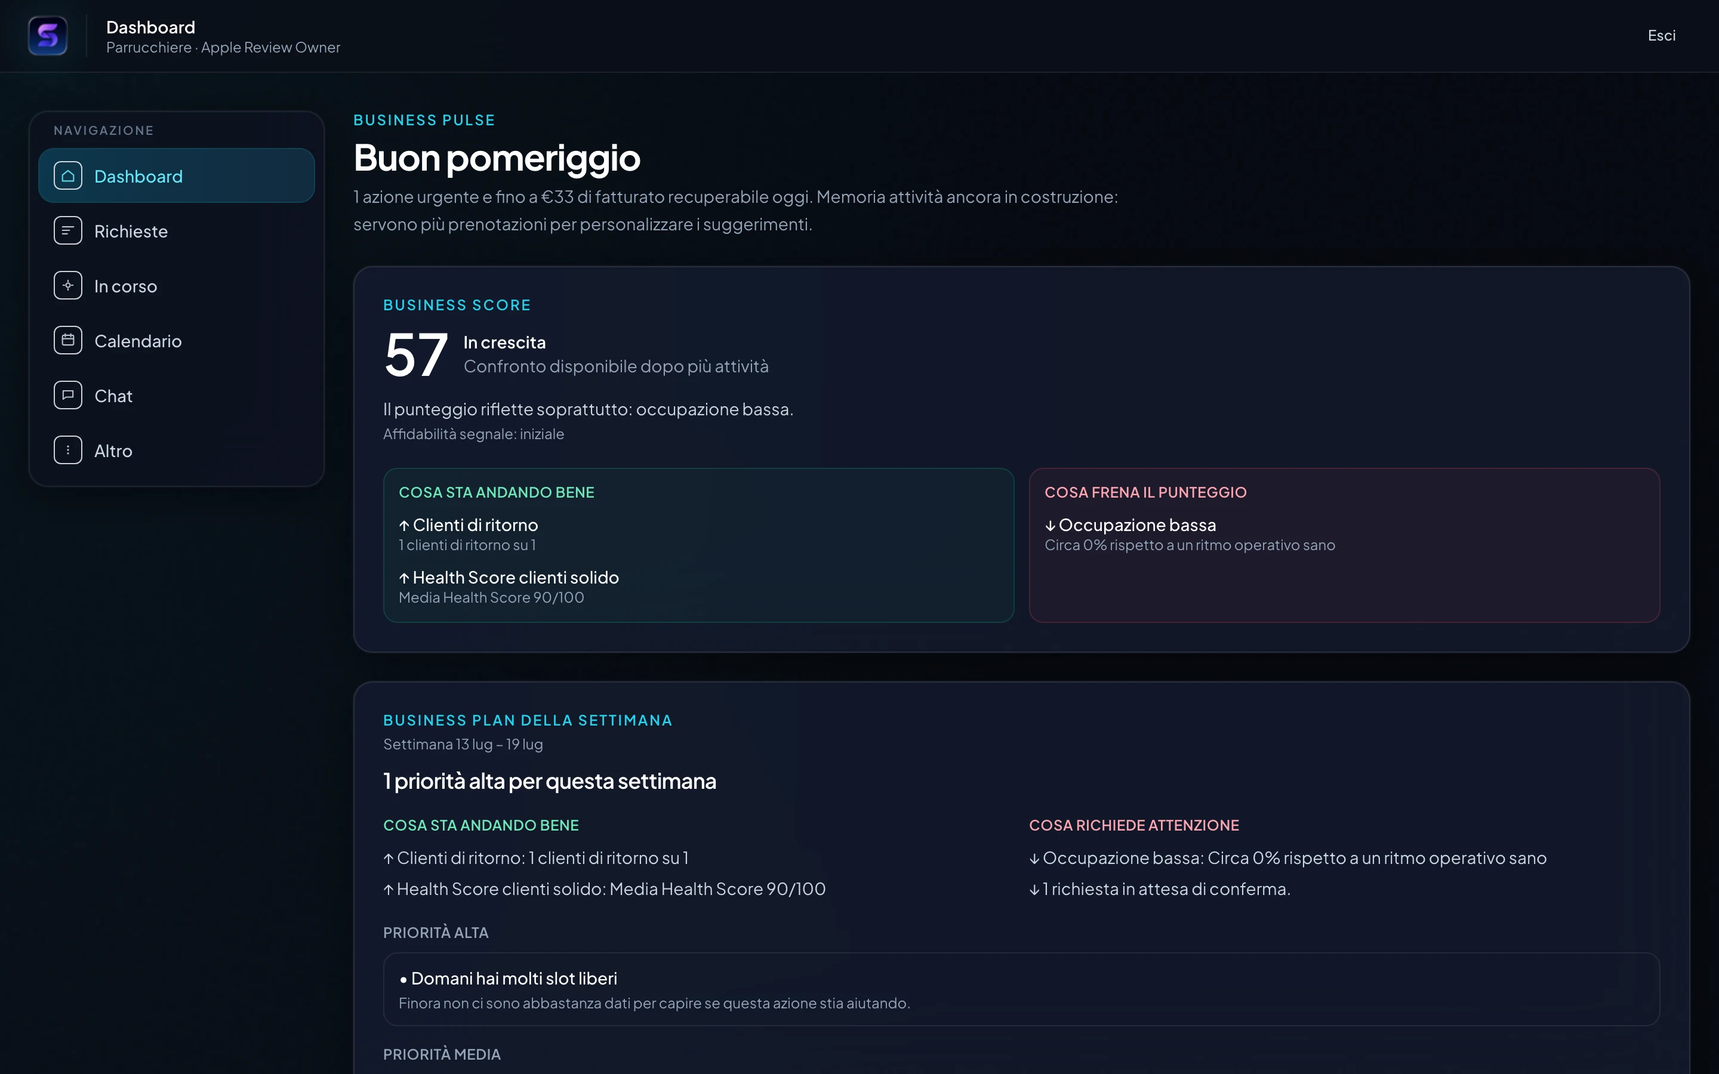Click Confronto disponibile dopo più attività

[x=616, y=366]
